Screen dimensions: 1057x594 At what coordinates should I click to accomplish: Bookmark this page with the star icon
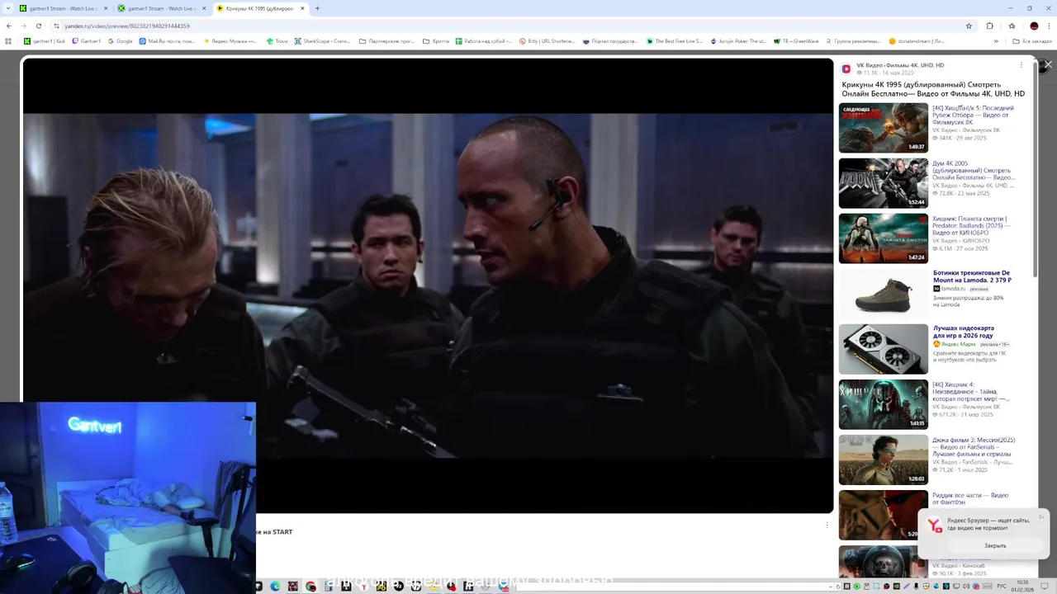969,26
